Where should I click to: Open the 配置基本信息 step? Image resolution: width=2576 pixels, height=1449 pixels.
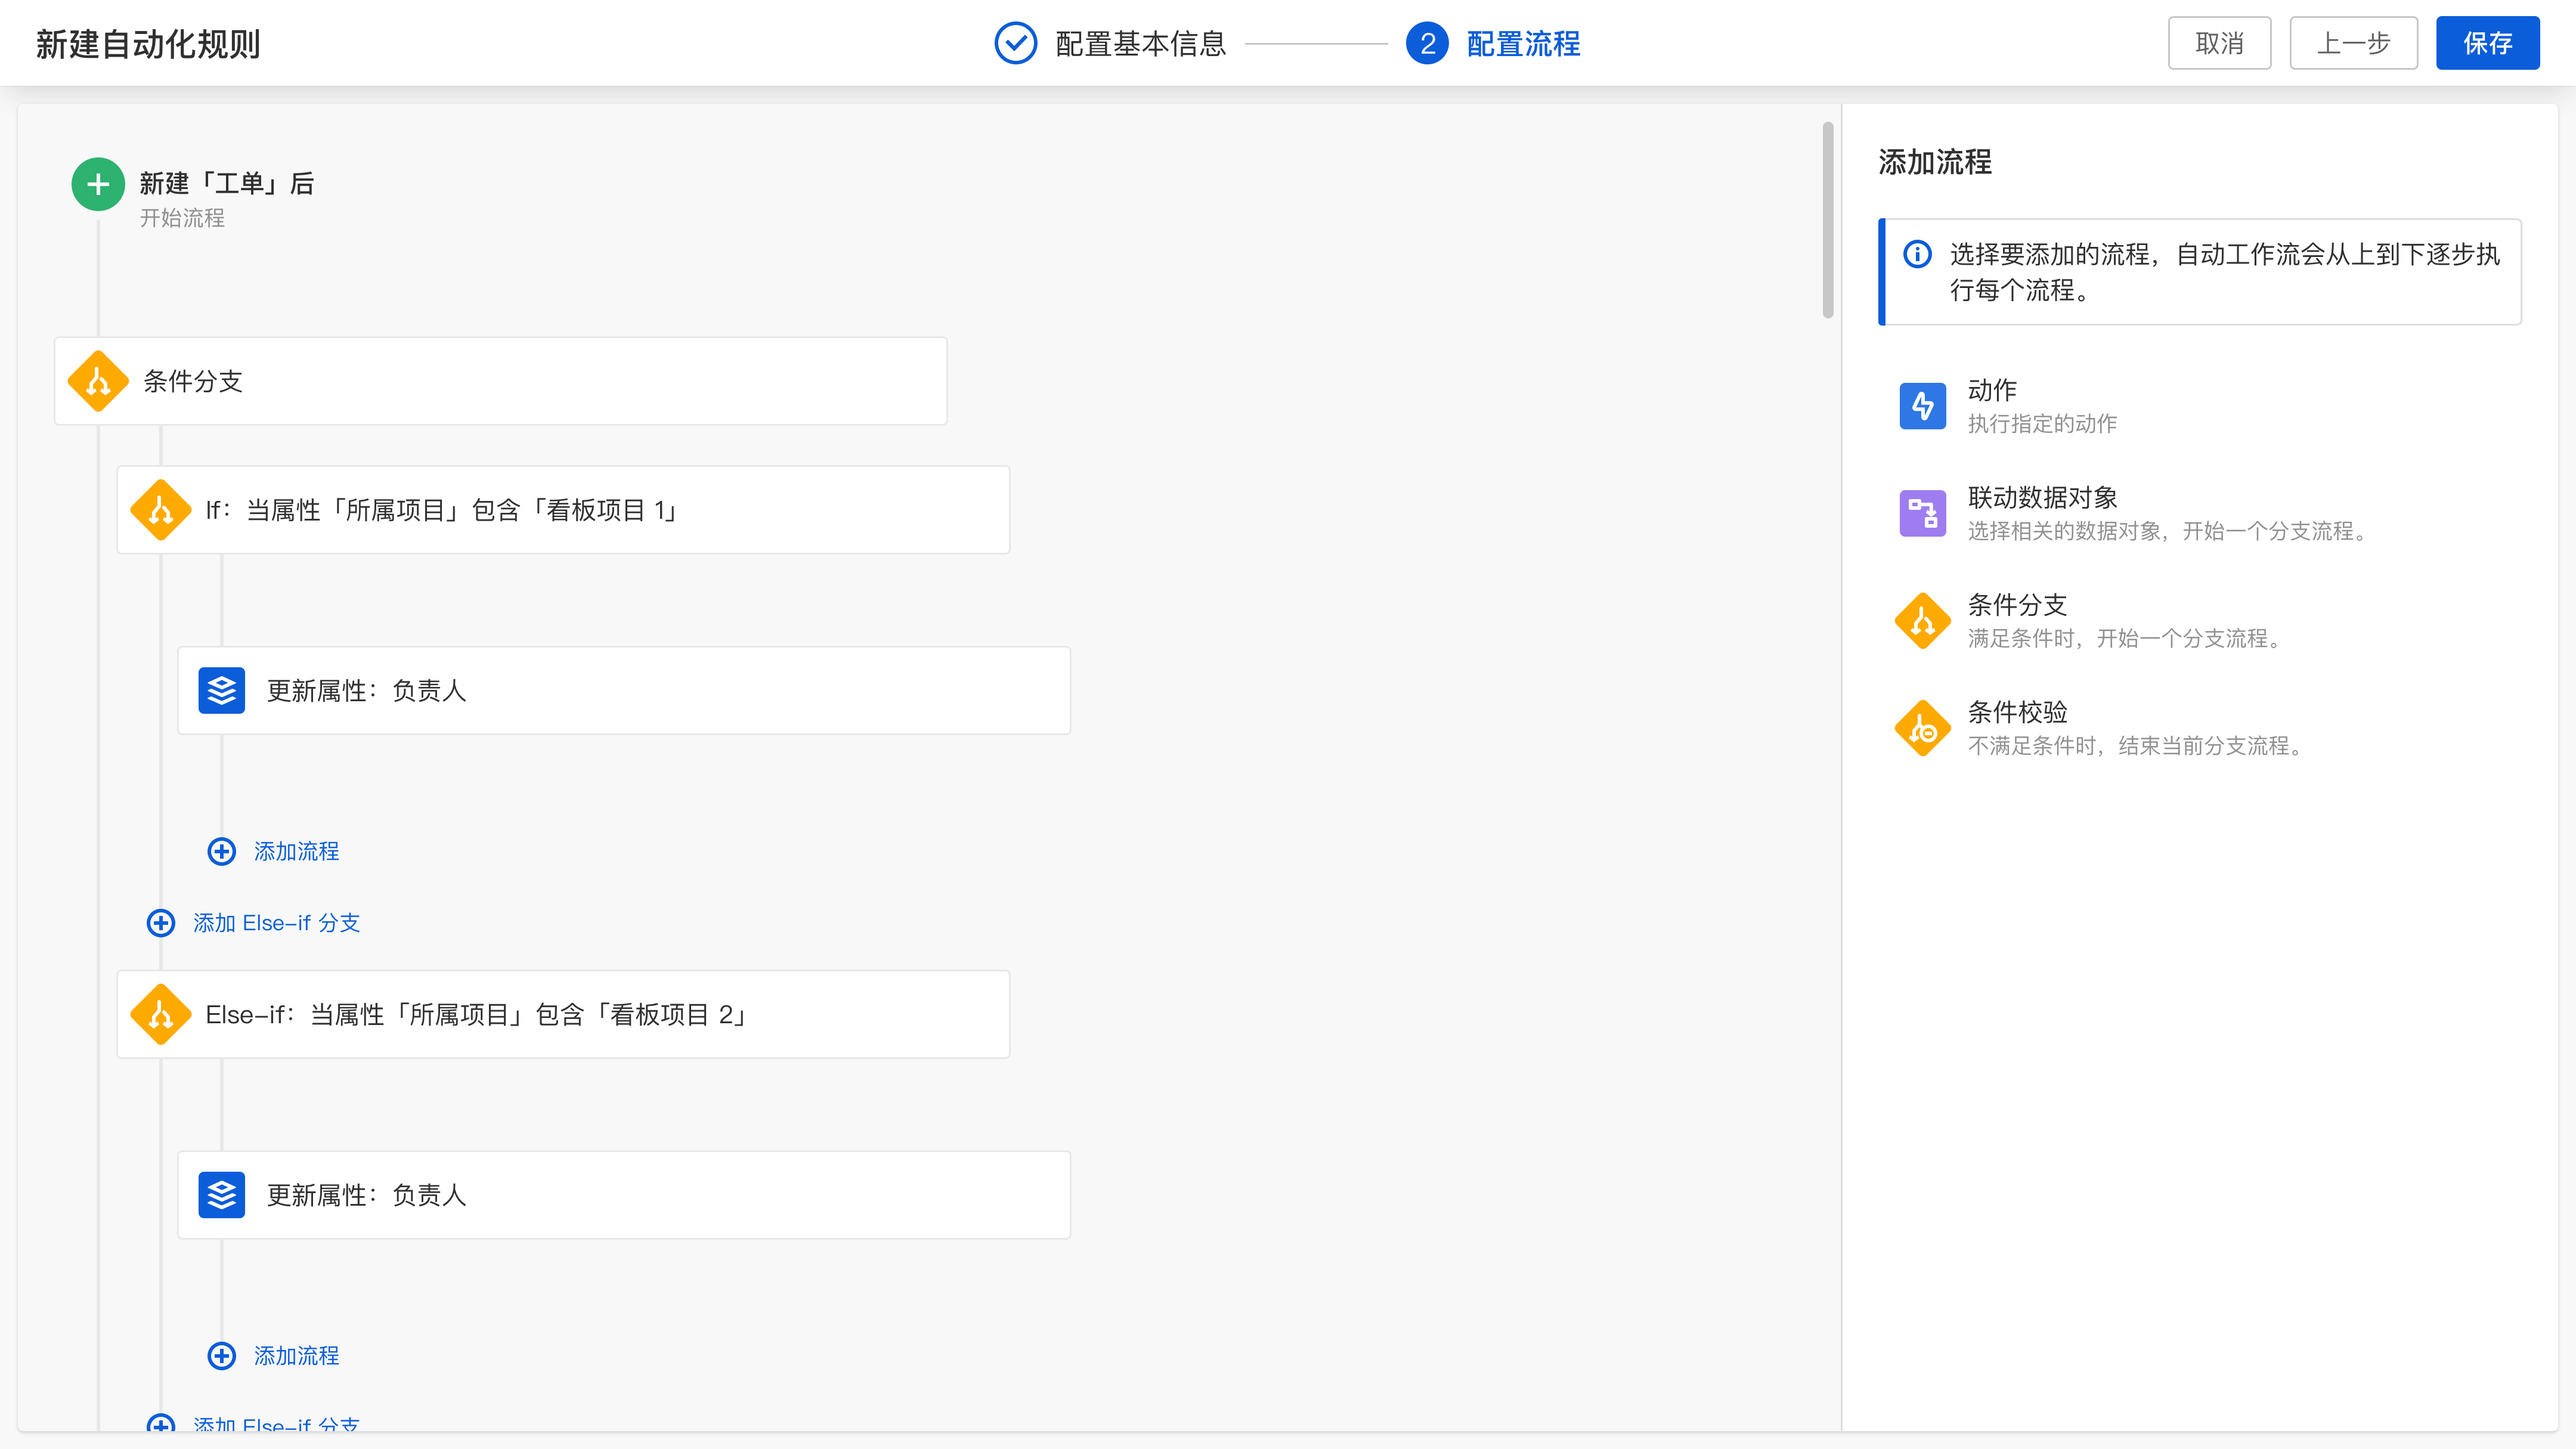(1140, 43)
